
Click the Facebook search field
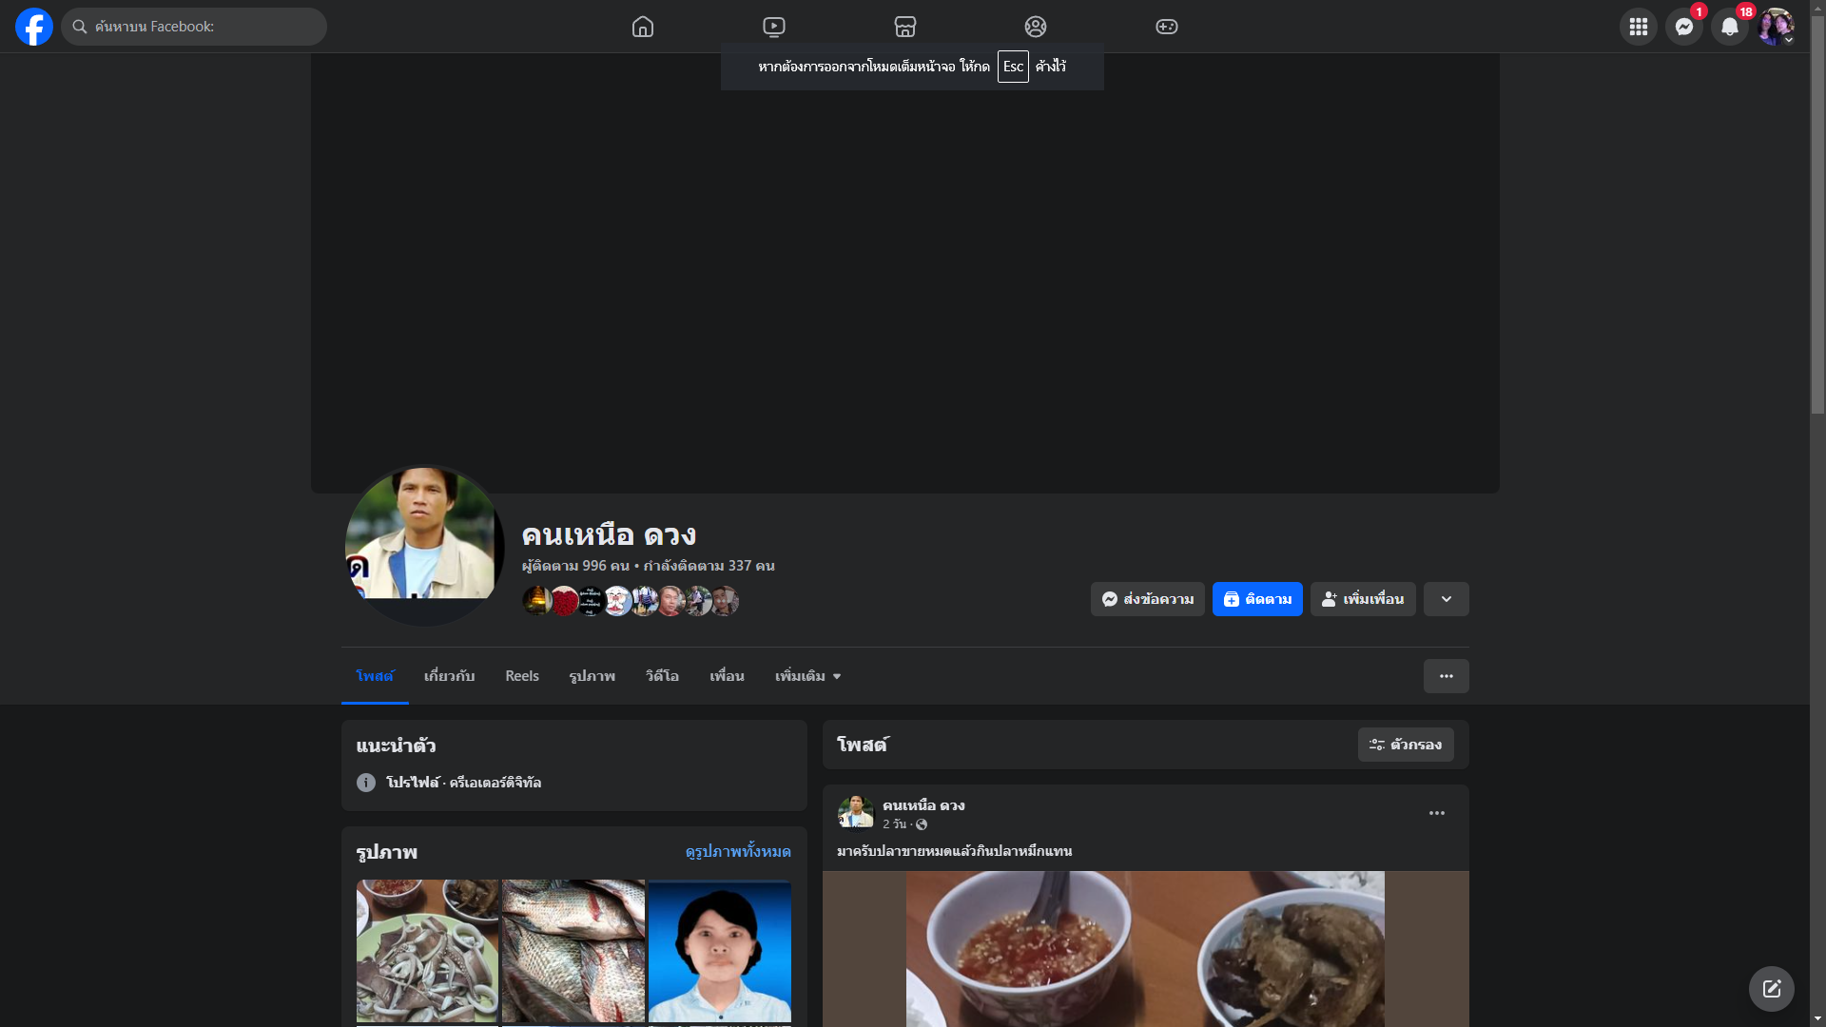coord(194,27)
